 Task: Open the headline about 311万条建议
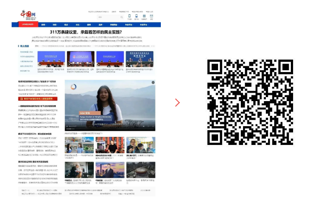(x=92, y=33)
